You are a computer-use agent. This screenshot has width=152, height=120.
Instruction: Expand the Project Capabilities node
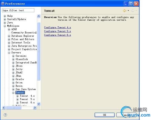point(9,50)
